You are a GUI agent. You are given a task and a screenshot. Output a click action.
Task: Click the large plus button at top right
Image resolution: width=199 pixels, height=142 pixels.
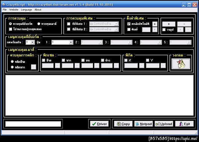[169, 24]
